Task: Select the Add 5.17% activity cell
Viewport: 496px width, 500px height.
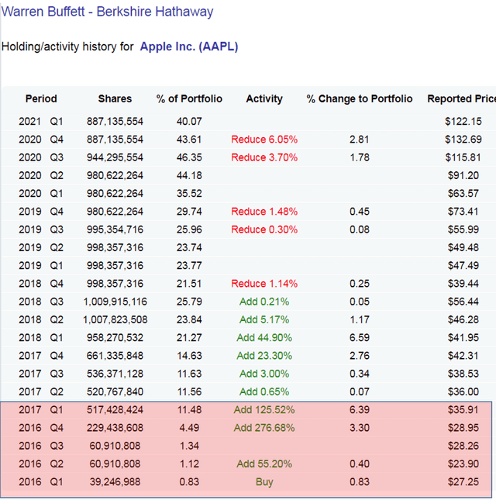Action: pyautogui.click(x=264, y=319)
